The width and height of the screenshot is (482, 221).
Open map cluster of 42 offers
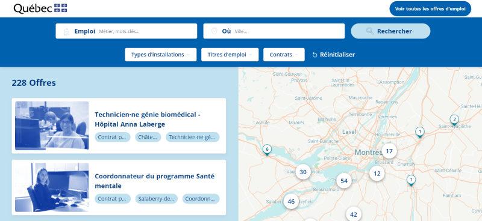354,214
